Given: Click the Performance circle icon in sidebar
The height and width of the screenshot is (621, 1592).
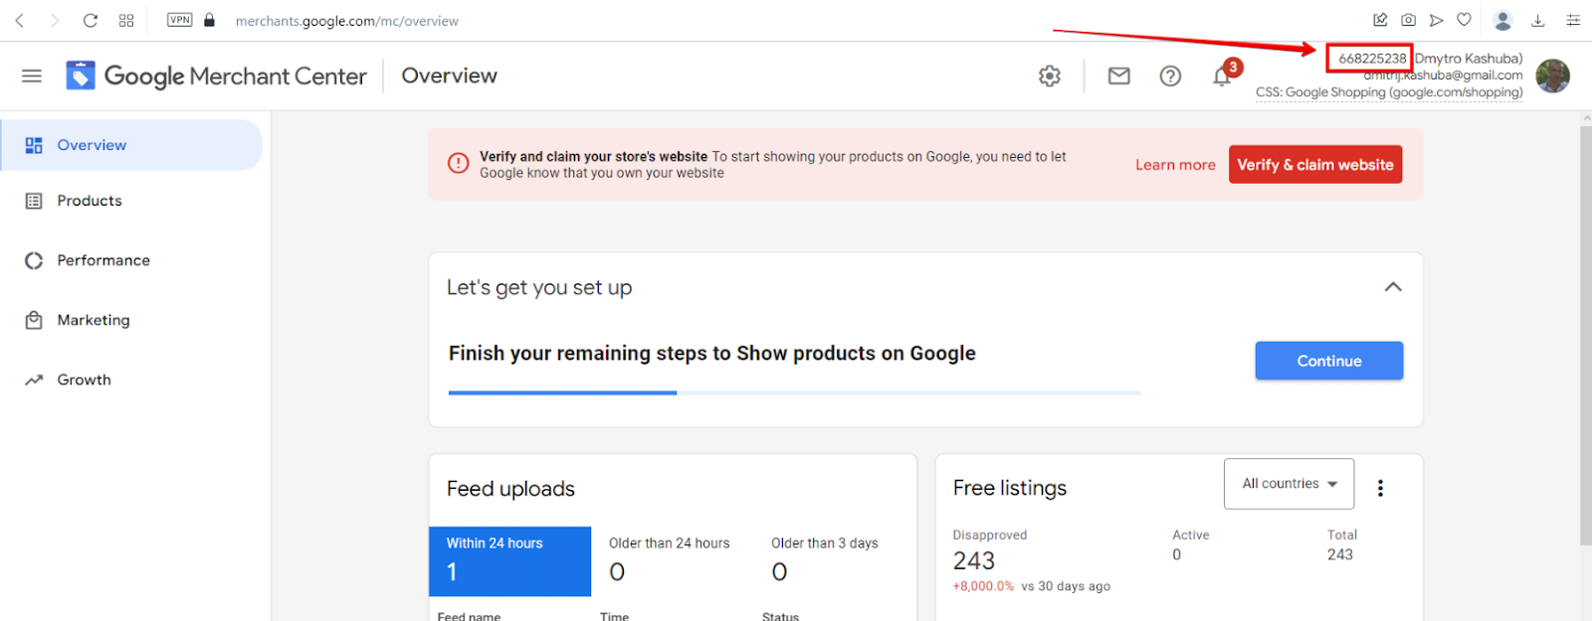Looking at the screenshot, I should 34,260.
